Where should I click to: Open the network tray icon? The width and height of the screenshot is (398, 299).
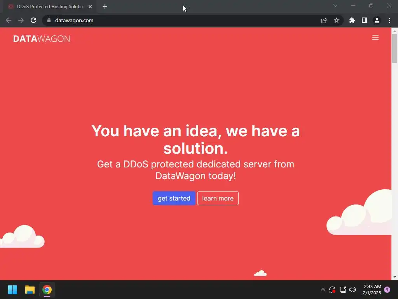point(343,290)
